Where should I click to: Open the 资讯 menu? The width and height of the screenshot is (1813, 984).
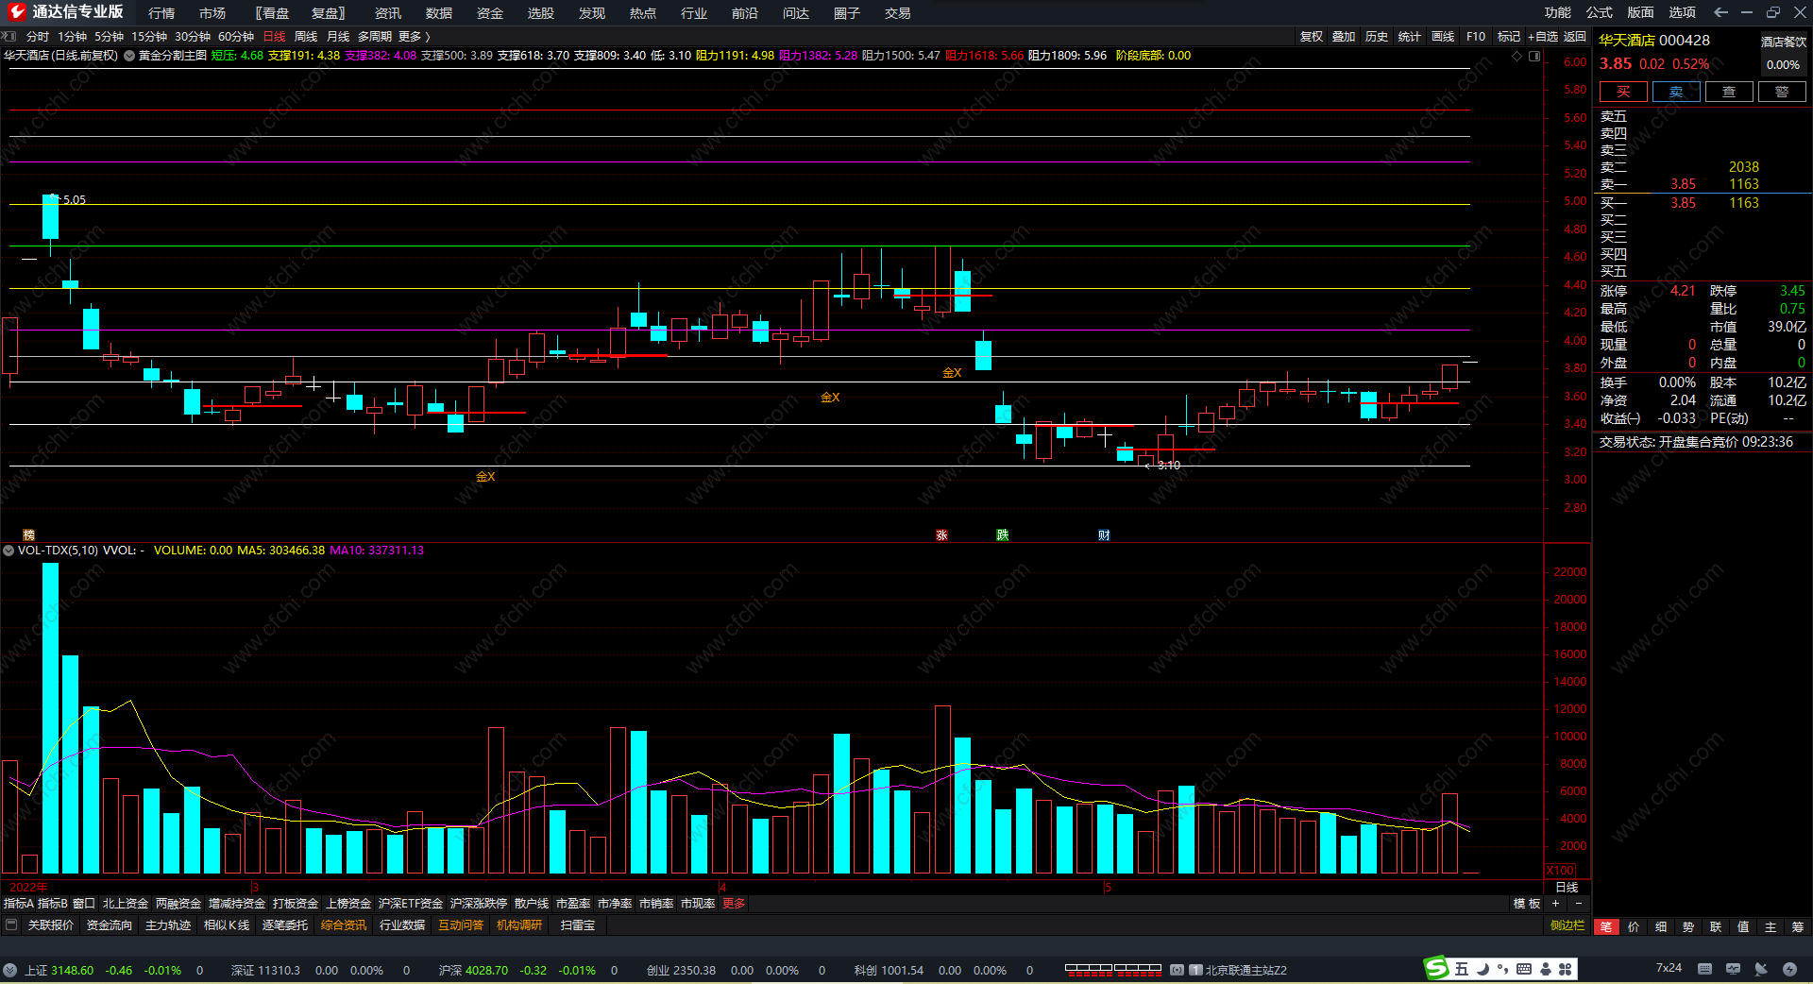pos(388,12)
